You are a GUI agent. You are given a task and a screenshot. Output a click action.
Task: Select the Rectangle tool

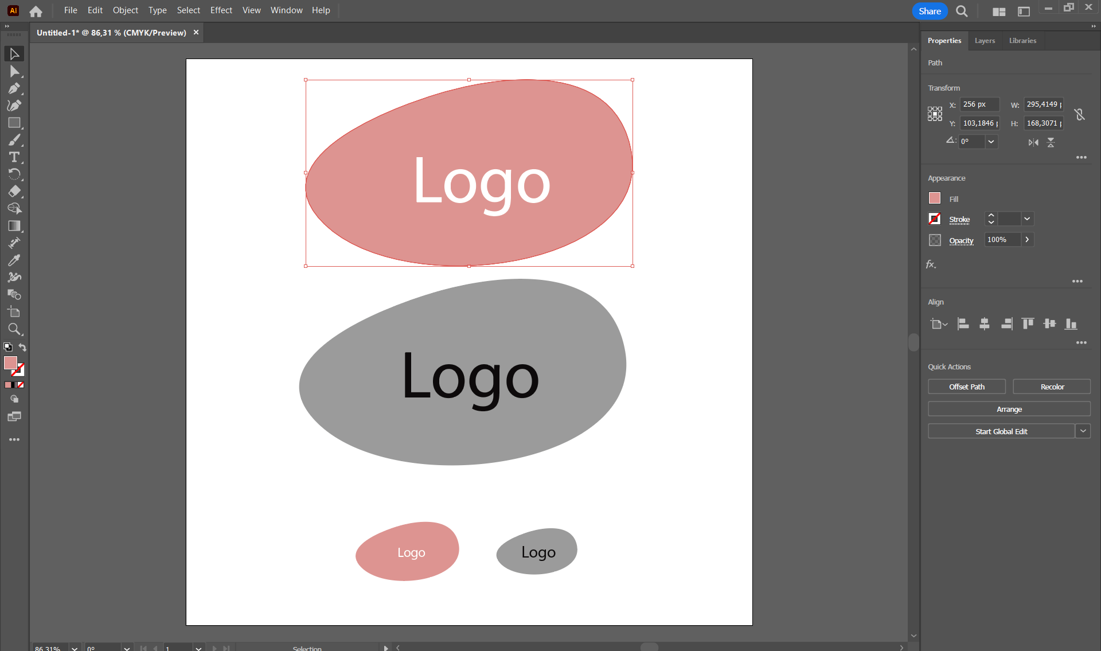tap(14, 123)
